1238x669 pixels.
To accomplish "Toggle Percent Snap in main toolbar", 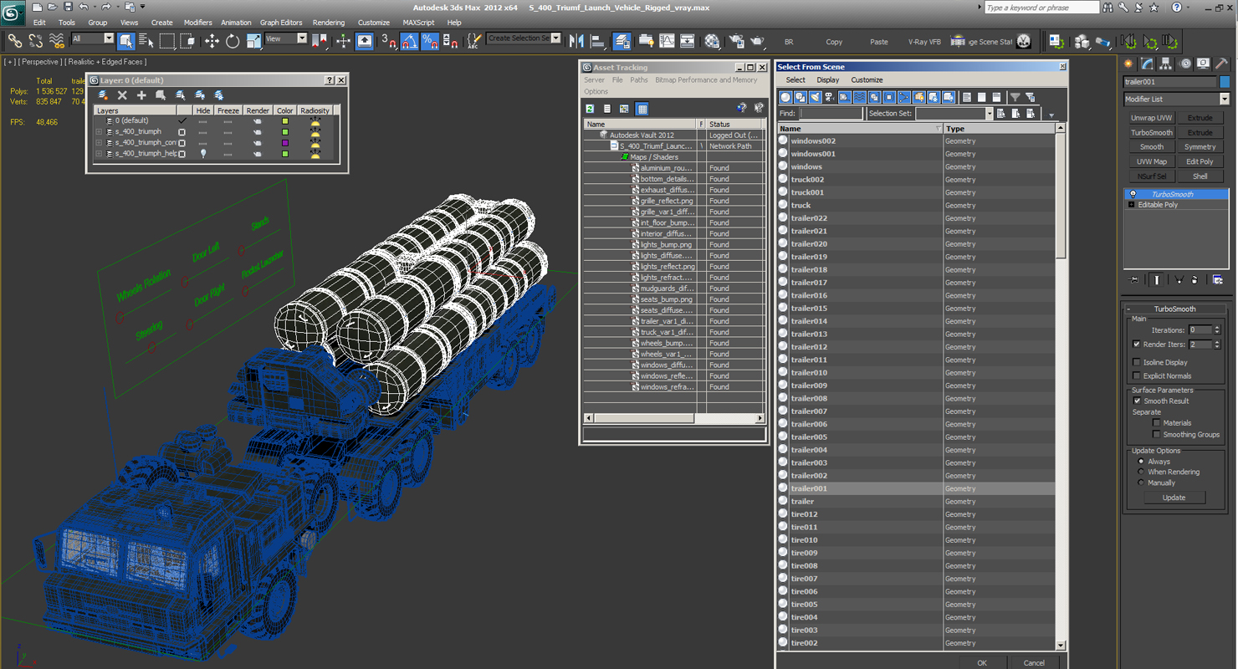I will point(430,41).
